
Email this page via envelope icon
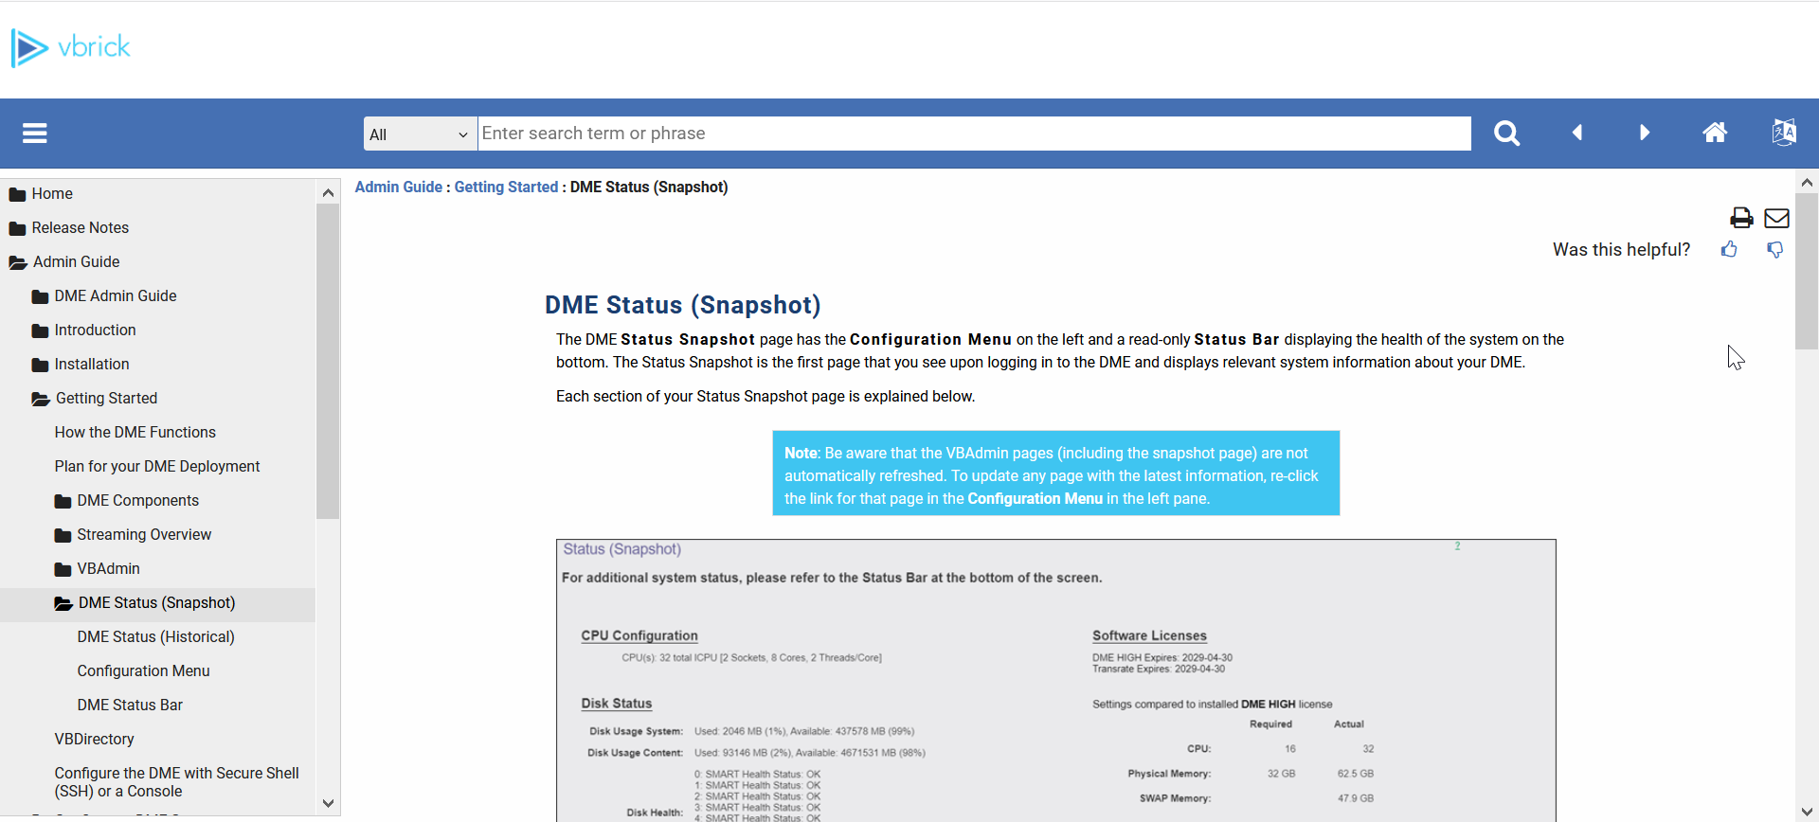coord(1776,219)
